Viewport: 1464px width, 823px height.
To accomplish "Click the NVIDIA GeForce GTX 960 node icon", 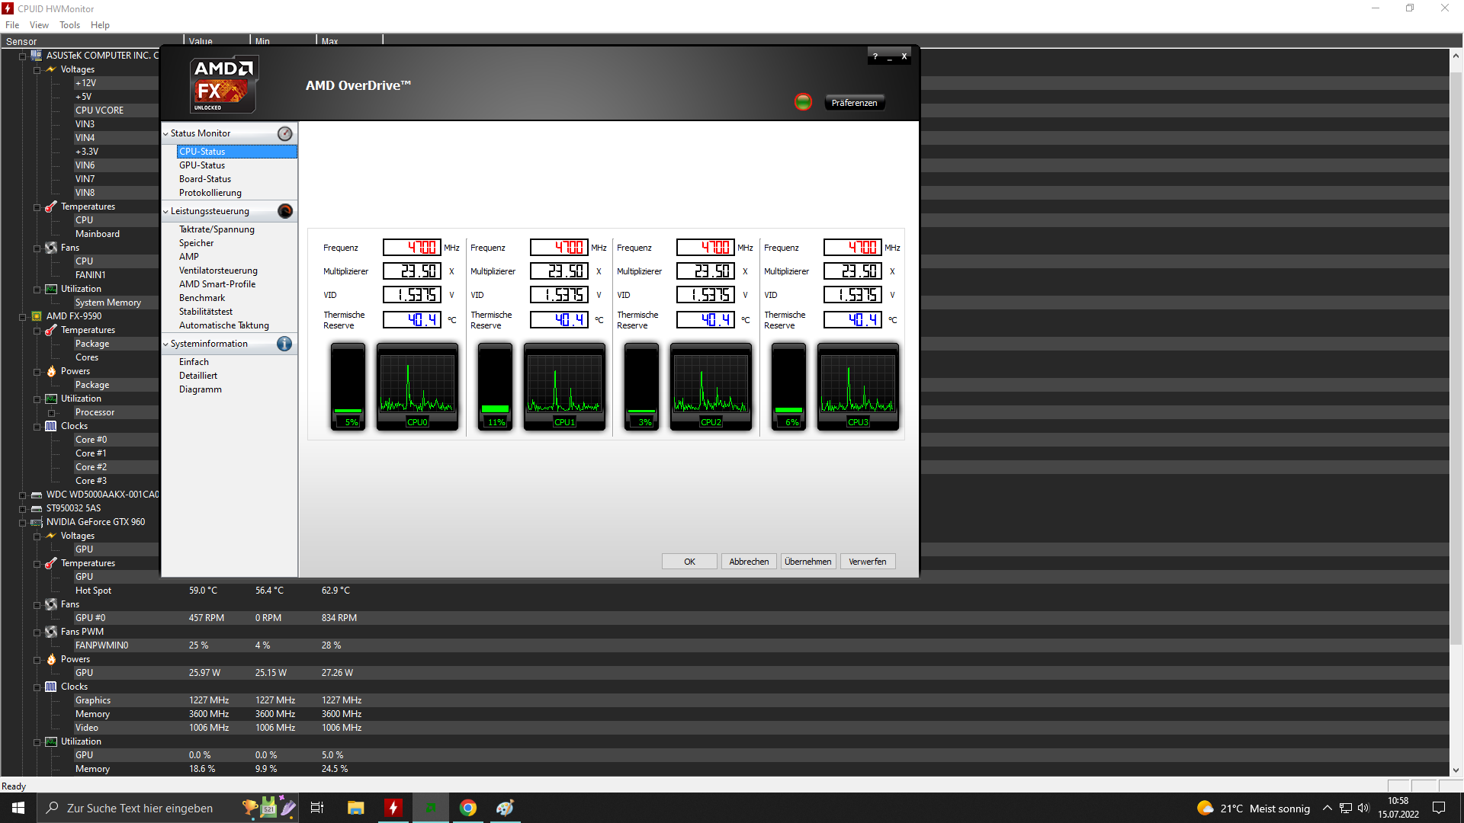I will tap(37, 522).
